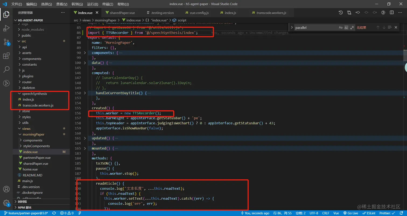This screenshot has width=407, height=216.
Task: Open the Manage settings gear
Action: (6, 203)
